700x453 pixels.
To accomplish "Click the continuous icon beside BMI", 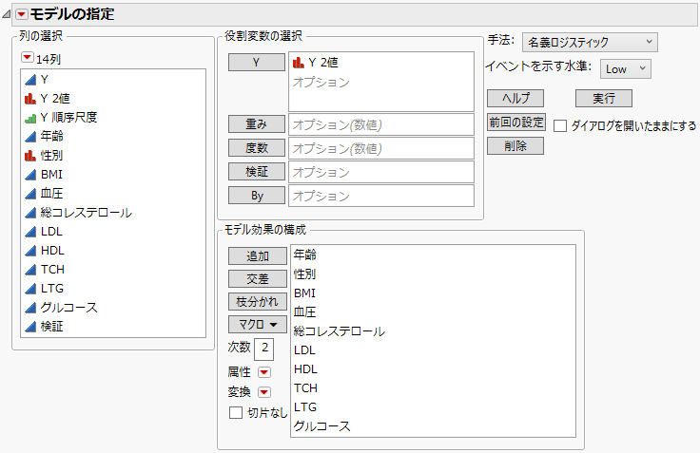I will 29,174.
